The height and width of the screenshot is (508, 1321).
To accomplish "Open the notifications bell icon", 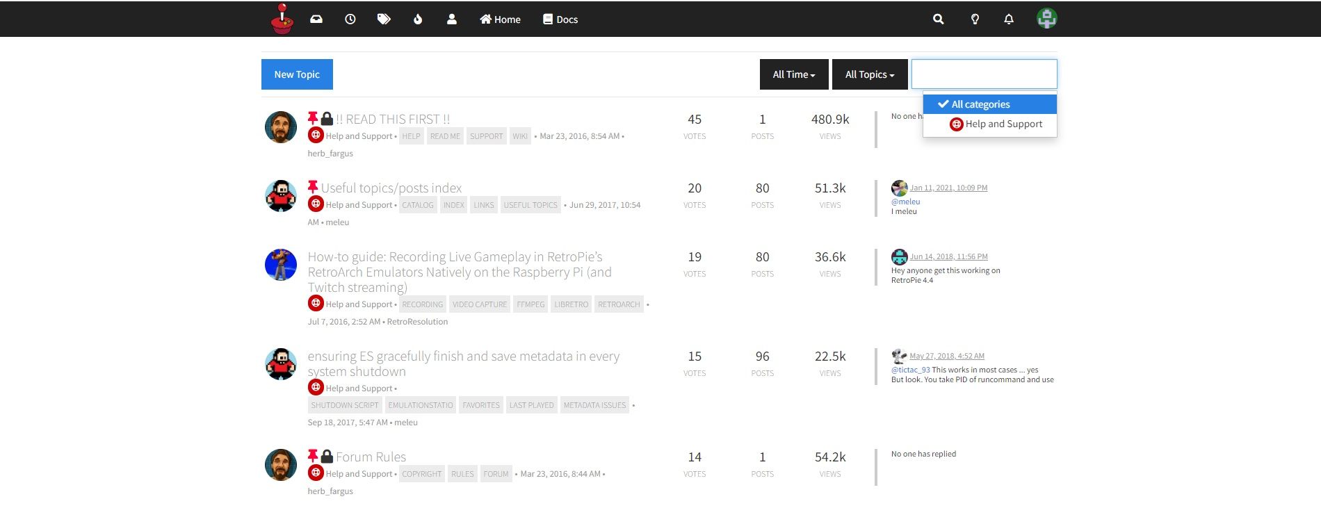I will 1009,19.
